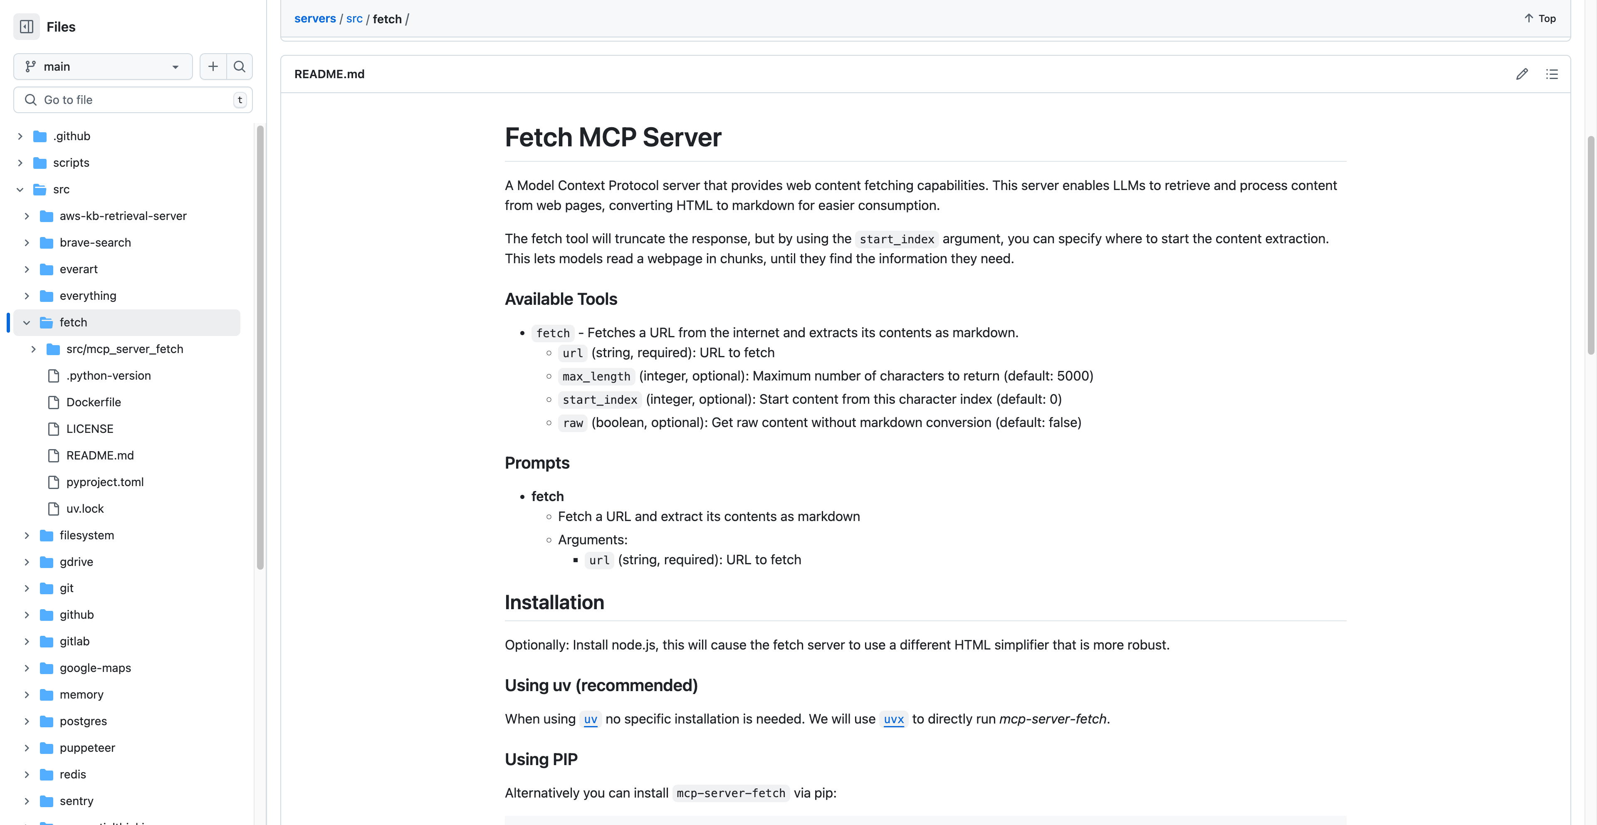The width and height of the screenshot is (1597, 825).
Task: Open the uvx hyperlink
Action: point(893,719)
